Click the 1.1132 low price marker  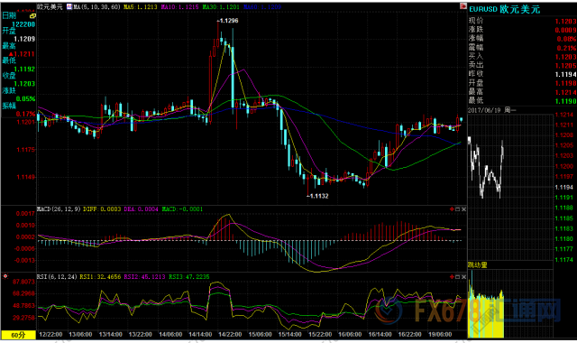317,196
